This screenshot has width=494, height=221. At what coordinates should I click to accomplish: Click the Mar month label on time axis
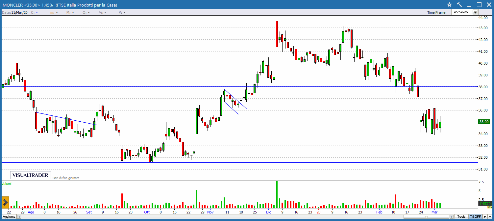click(434, 212)
